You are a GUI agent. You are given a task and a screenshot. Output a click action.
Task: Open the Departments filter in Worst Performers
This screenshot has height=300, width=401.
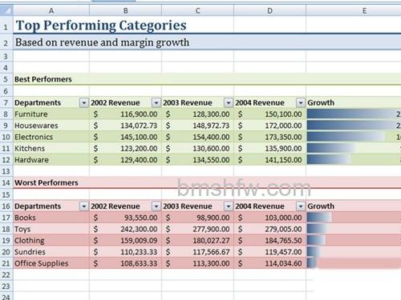pos(83,206)
